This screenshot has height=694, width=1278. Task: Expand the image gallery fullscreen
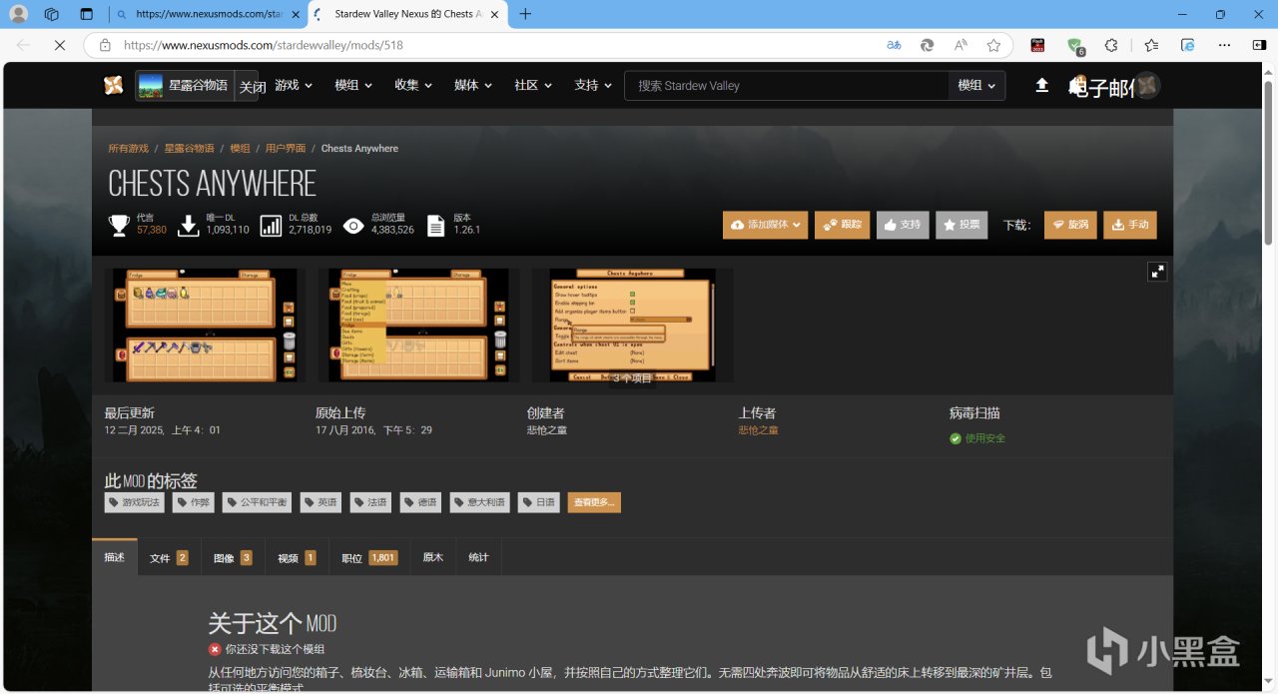pyautogui.click(x=1157, y=272)
